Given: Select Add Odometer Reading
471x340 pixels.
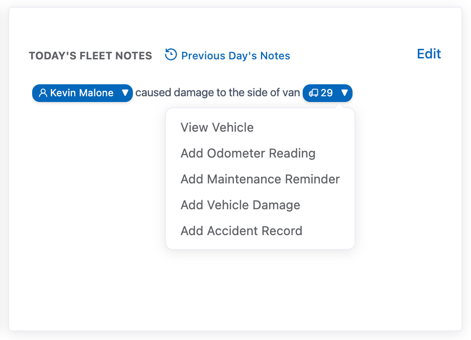Looking at the screenshot, I should click(x=248, y=153).
